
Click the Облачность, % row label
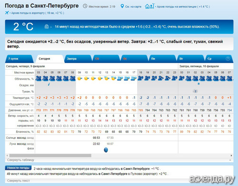(x=24, y=79)
